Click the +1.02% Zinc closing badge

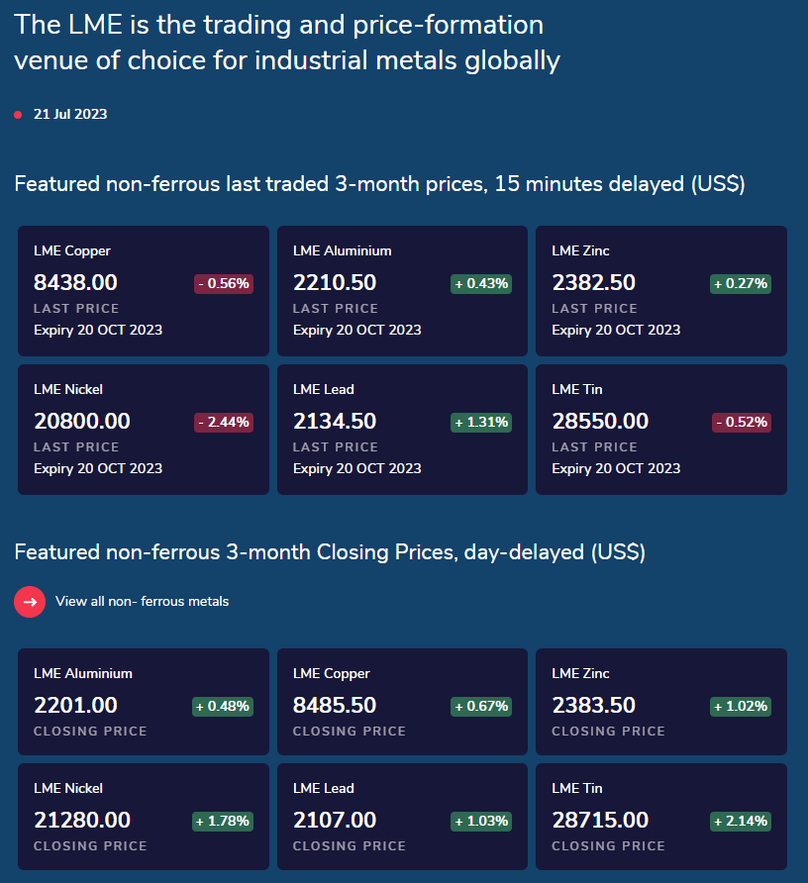741,706
